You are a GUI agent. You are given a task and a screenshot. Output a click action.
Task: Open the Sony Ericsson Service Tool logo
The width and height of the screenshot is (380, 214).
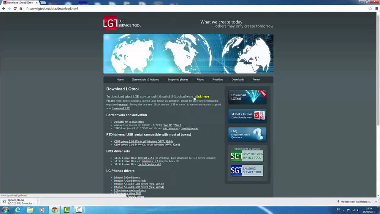coord(247,156)
